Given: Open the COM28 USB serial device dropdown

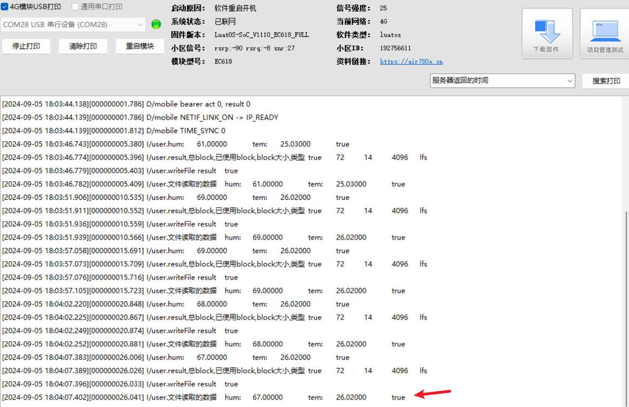Looking at the screenshot, I should coord(73,25).
